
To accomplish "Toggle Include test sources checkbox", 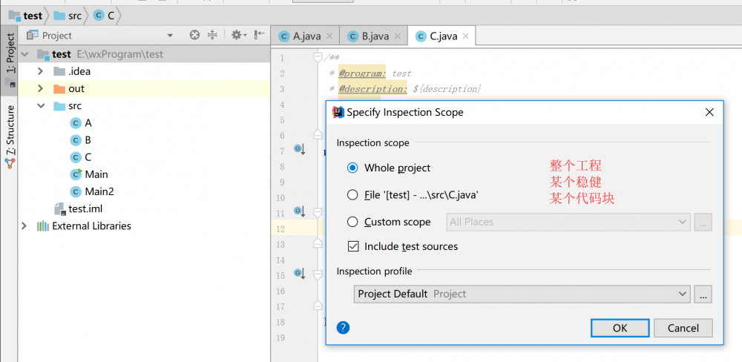I will (x=353, y=246).
